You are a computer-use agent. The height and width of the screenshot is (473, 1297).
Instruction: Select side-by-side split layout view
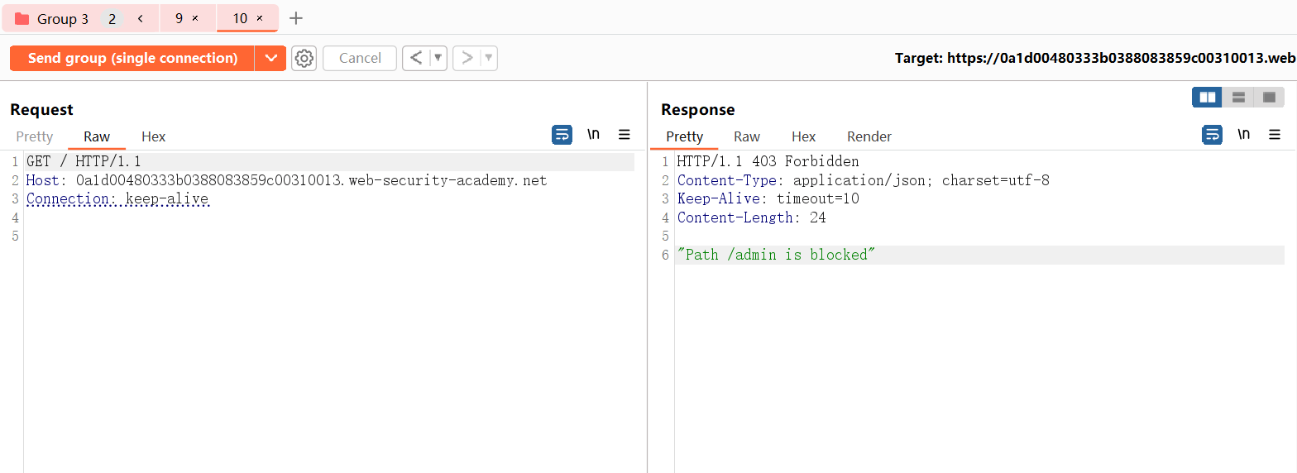tap(1207, 98)
